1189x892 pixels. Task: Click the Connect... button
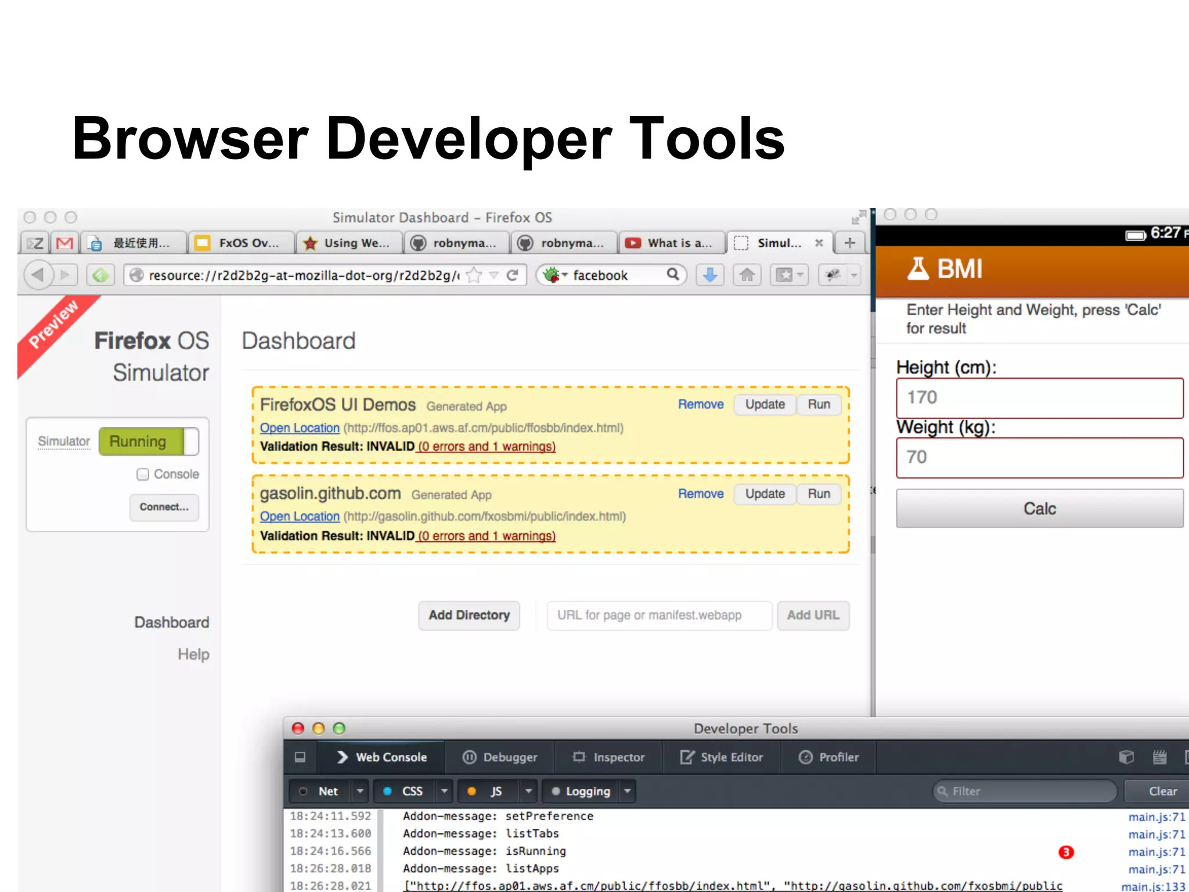point(164,507)
